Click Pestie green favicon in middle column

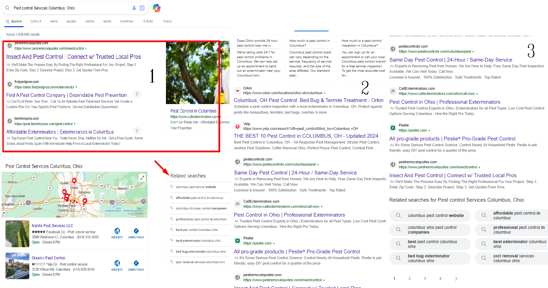[238, 241]
